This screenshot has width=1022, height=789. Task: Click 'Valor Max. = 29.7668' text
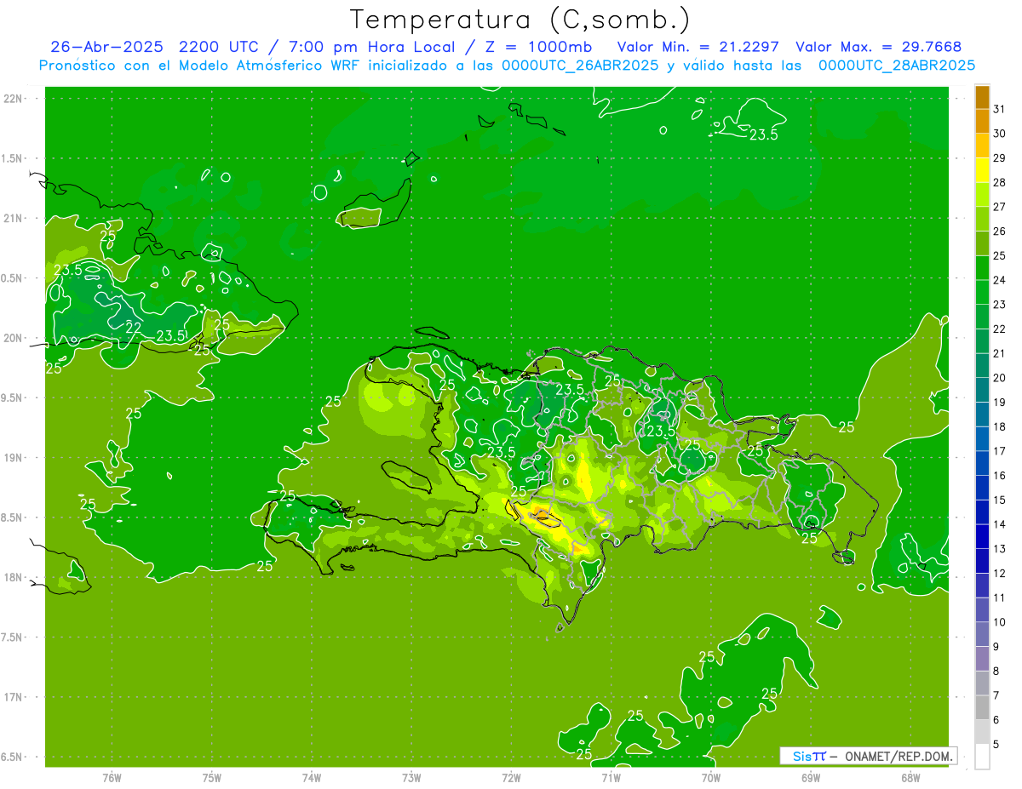click(x=878, y=47)
